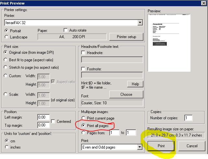The height and width of the screenshot is (159, 208).
Task: Enable the Auto rotate checkbox
Action: (66, 30)
